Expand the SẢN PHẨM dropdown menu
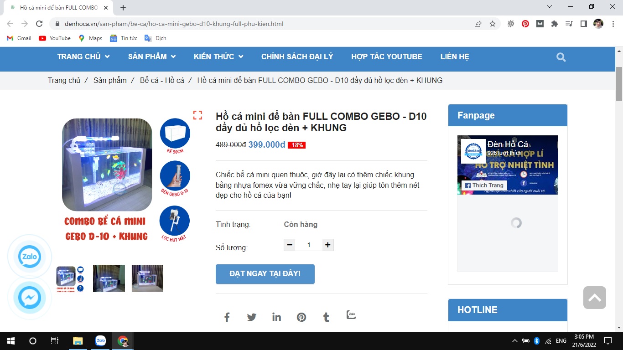 tap(151, 57)
